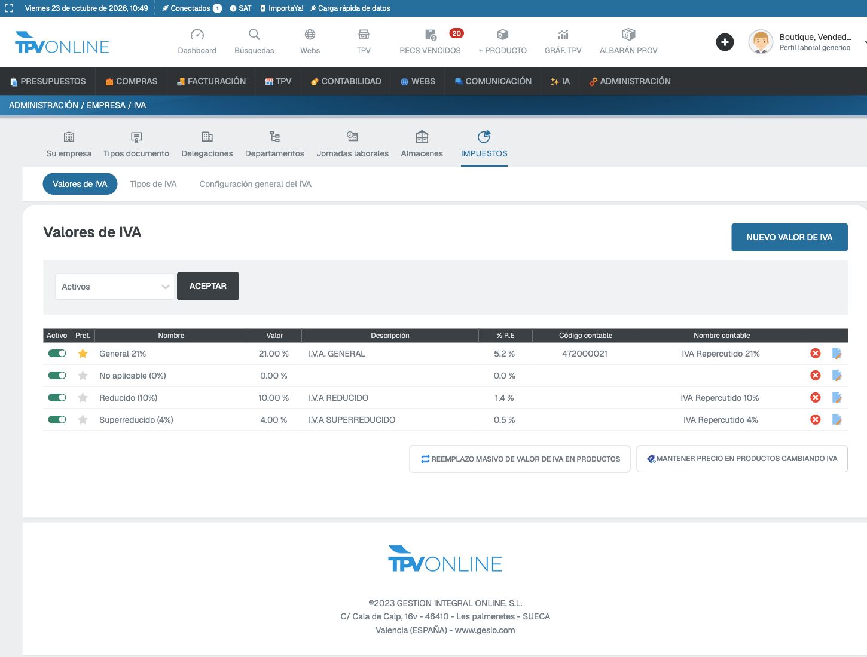Click NUEVO VALOR DE IVA button
867x657 pixels.
pyautogui.click(x=789, y=237)
